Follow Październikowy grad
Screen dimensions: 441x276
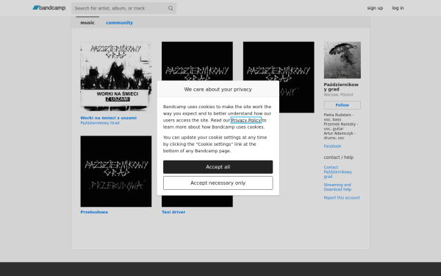coord(343,105)
